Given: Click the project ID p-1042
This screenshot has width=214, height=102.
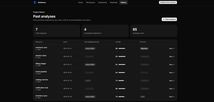Looking at the screenshot, I should point(38,50).
